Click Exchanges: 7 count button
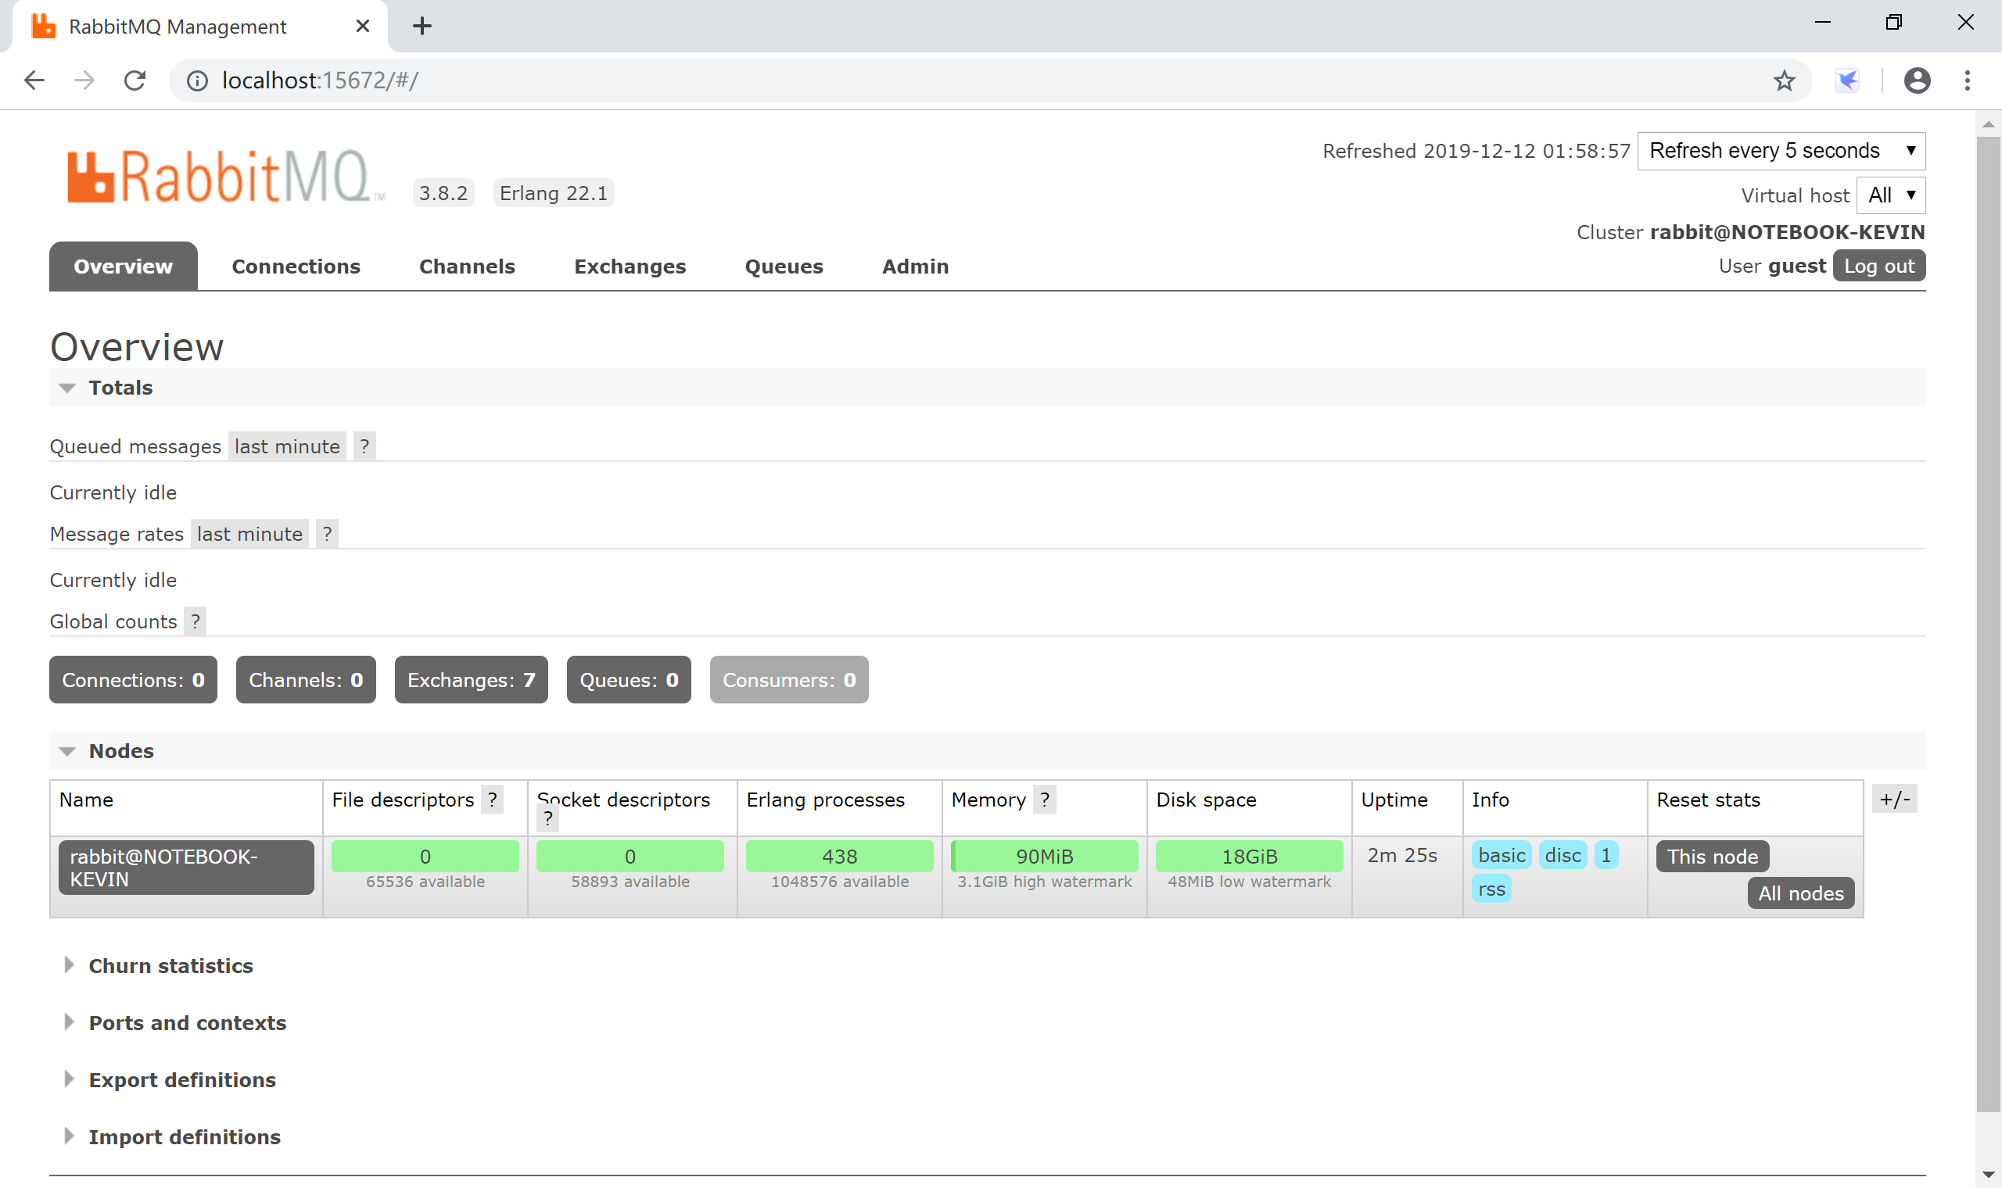 point(471,680)
